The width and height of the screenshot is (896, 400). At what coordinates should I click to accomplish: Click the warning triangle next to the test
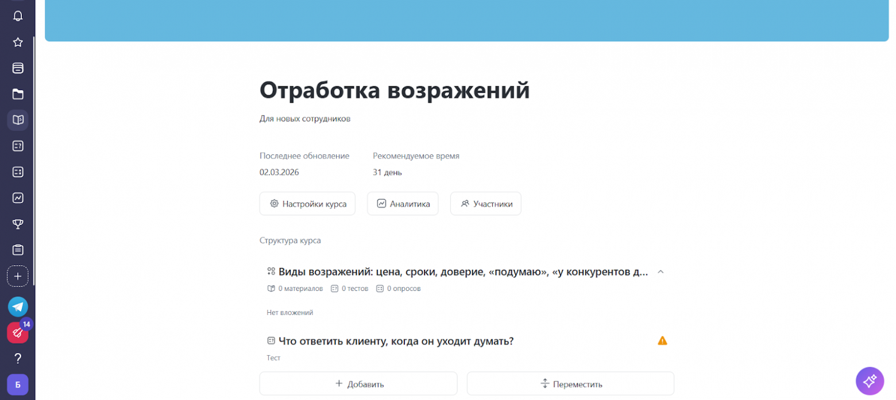point(662,340)
